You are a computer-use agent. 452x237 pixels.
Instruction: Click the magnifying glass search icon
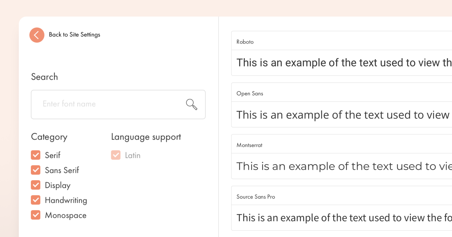[192, 104]
